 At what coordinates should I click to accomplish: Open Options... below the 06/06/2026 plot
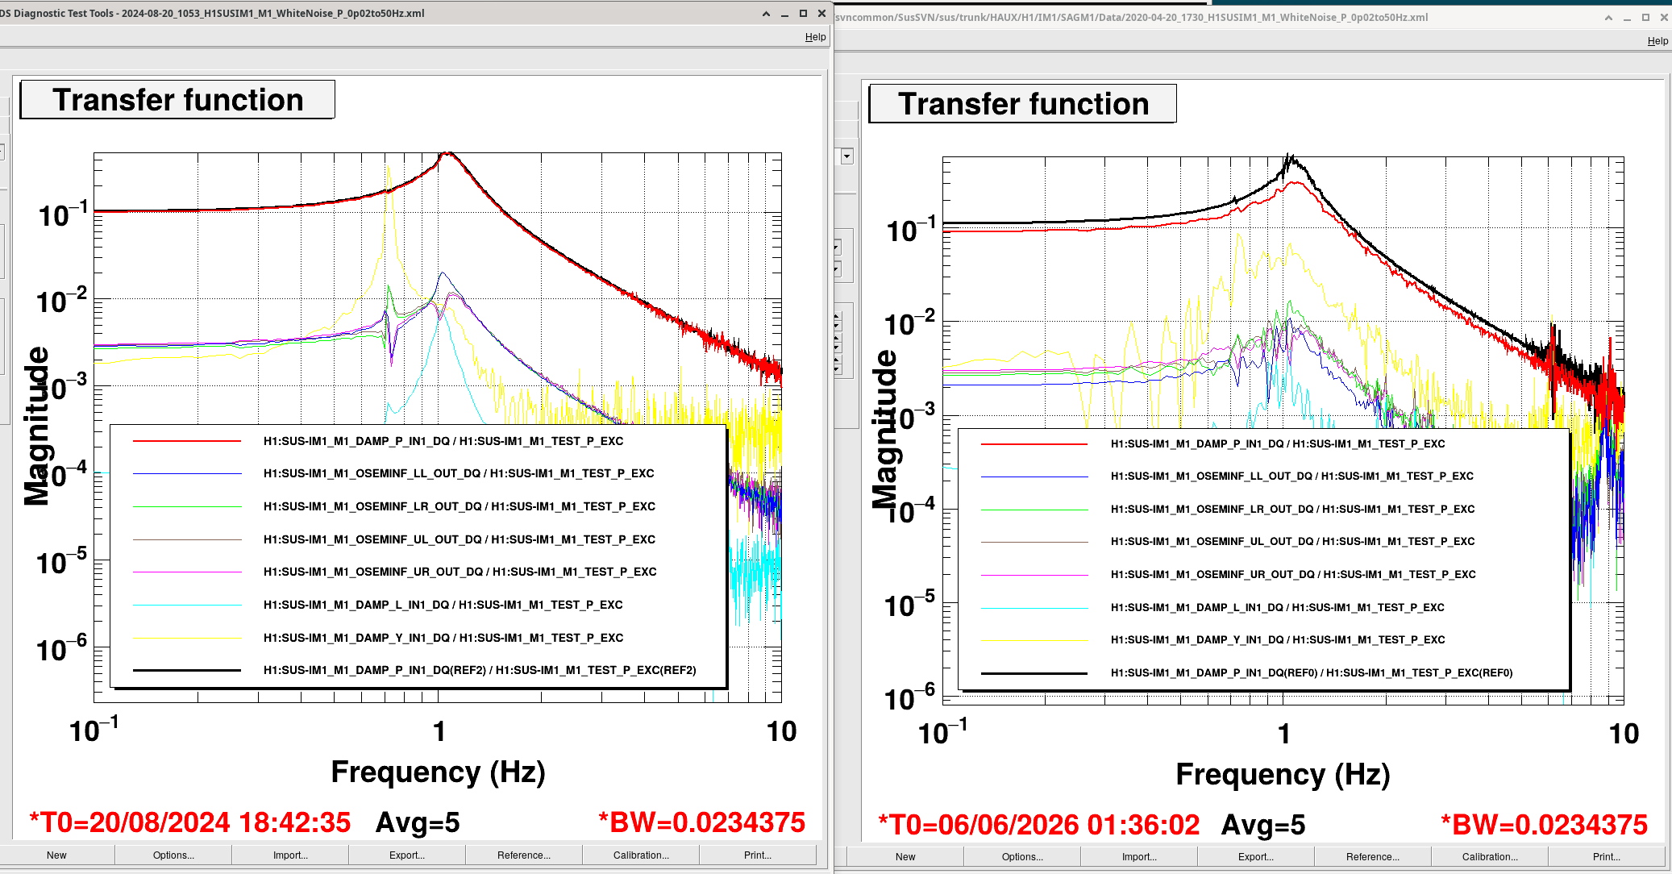[1022, 857]
